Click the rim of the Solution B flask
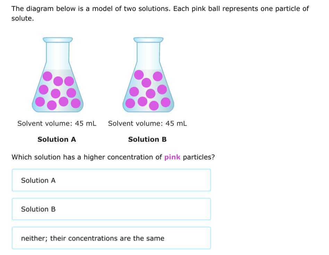The height and width of the screenshot is (255, 329). pyautogui.click(x=148, y=40)
